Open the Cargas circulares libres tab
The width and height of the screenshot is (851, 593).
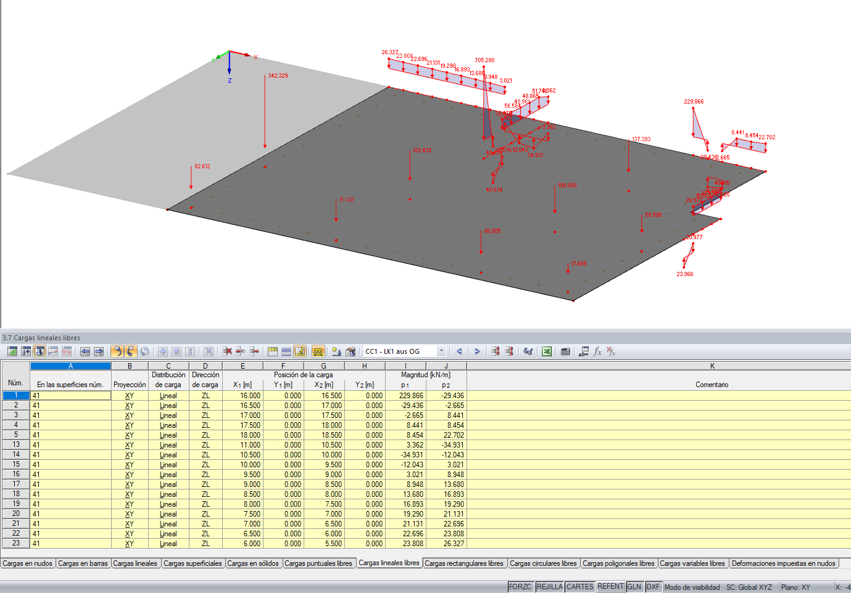pos(543,563)
